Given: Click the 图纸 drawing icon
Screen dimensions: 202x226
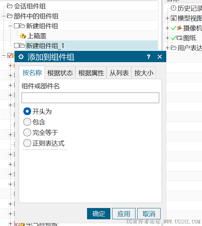Looking at the screenshot, I should [179, 38].
